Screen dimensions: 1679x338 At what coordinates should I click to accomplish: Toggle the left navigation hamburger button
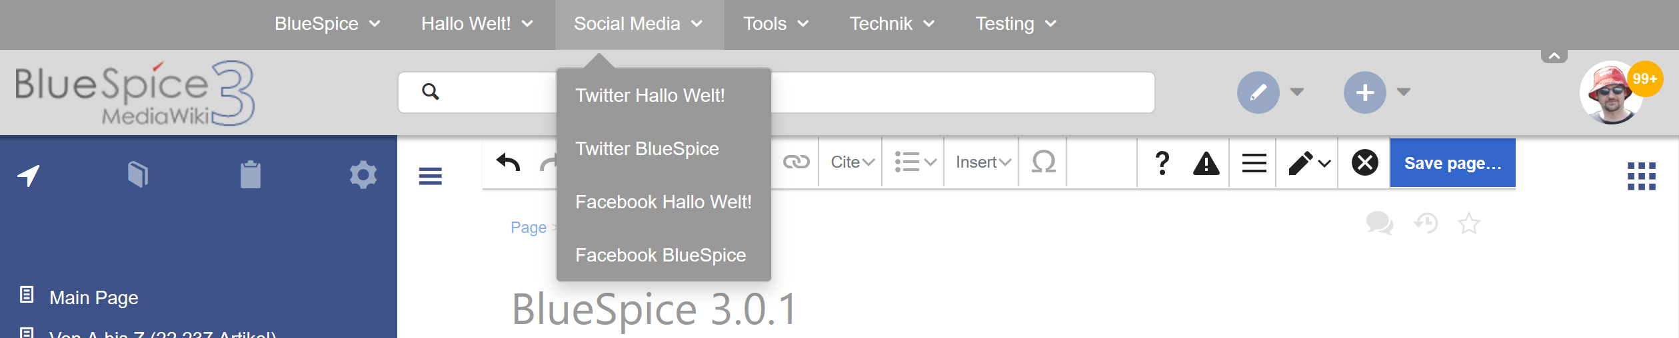point(431,176)
